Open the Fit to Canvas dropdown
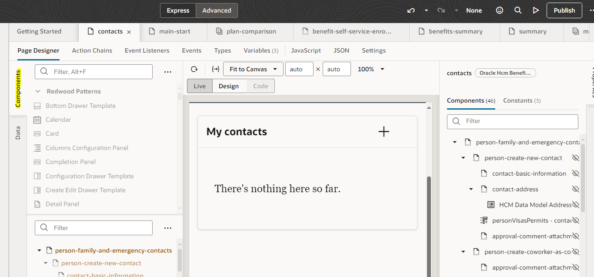Viewport: 594px width, 277px height. [x=253, y=69]
